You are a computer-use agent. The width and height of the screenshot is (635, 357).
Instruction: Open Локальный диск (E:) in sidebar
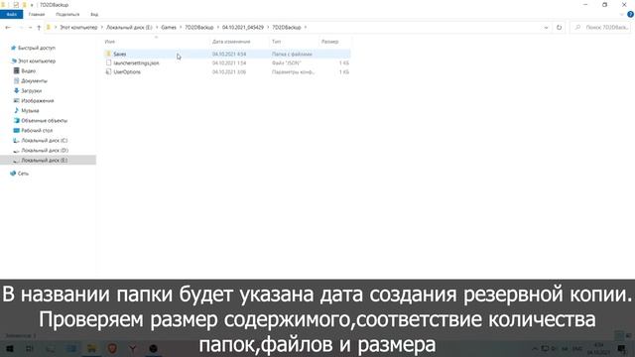click(x=44, y=161)
